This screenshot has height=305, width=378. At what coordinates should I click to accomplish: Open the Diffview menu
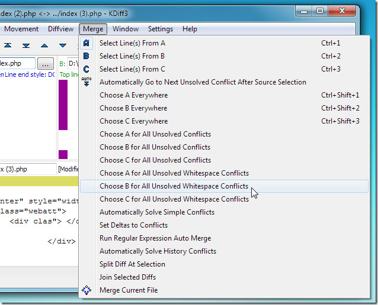pos(60,29)
